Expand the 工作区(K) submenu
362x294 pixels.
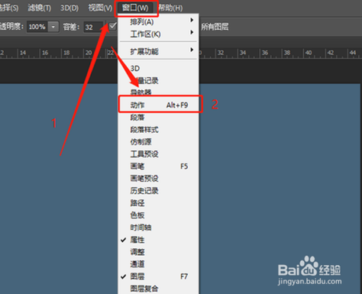(158, 34)
